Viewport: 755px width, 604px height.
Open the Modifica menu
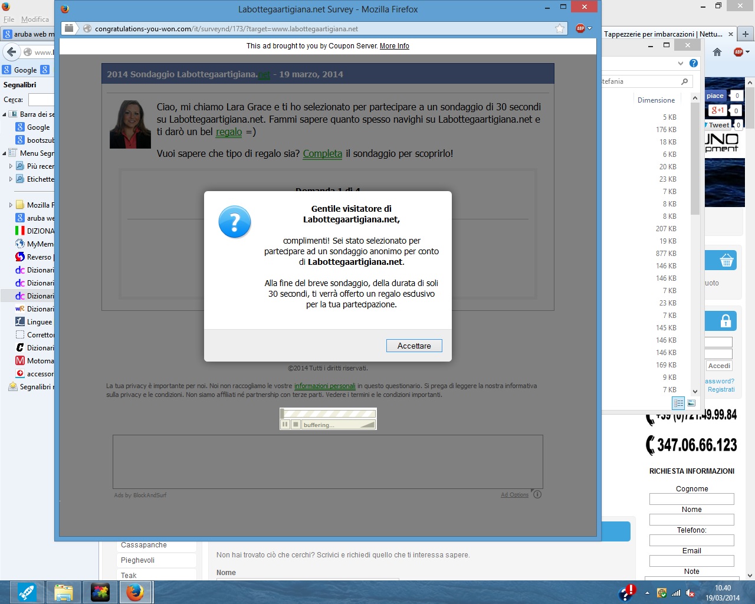(35, 19)
